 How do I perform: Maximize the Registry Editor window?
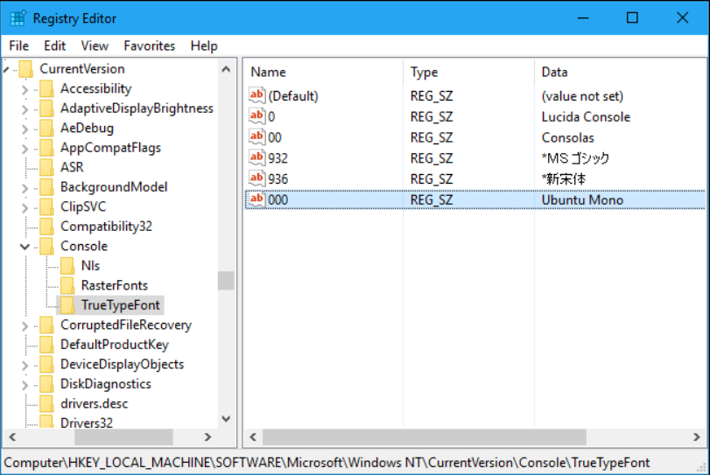pyautogui.click(x=632, y=18)
